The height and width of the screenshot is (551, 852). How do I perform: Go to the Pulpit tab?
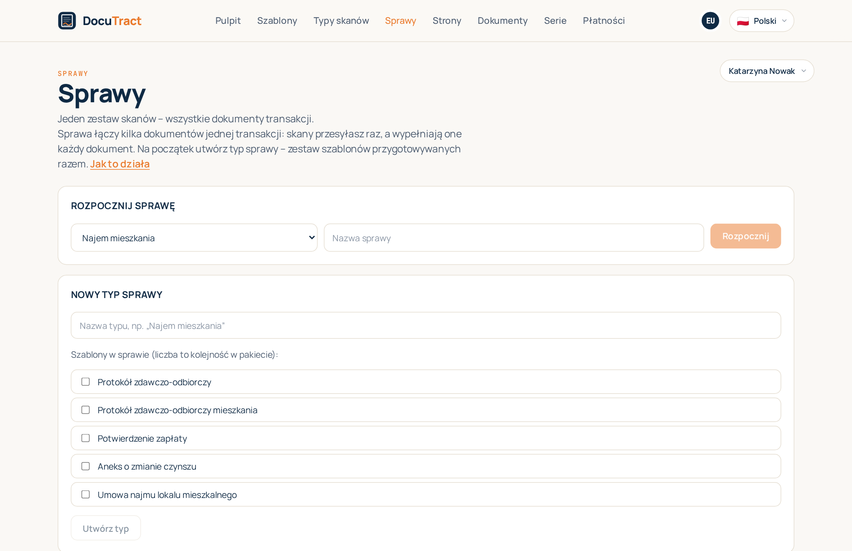228,20
